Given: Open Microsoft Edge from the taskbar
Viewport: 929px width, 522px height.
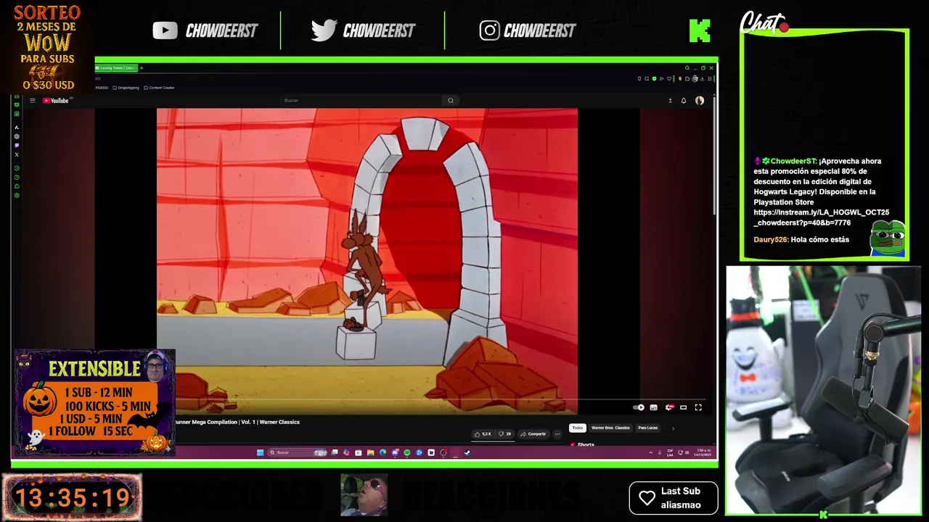Looking at the screenshot, I should click(382, 452).
